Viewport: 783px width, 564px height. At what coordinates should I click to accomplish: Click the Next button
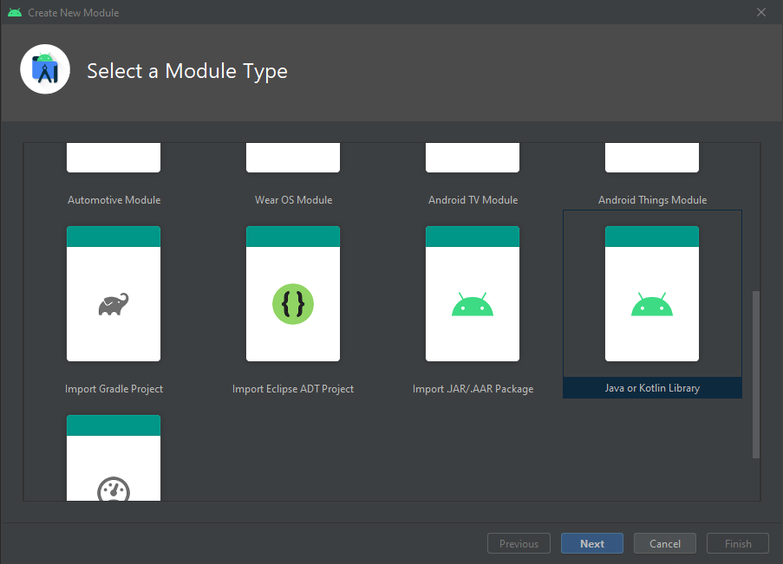tap(591, 543)
